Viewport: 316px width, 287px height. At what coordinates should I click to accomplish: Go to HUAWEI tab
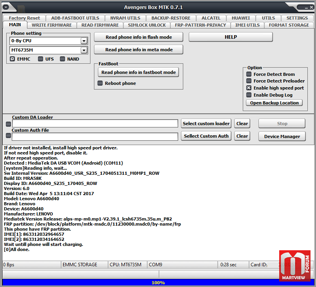[241, 18]
